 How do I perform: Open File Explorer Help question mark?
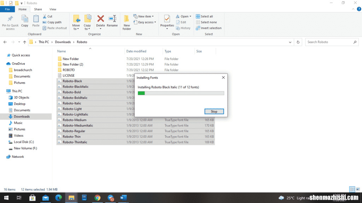coord(359,9)
